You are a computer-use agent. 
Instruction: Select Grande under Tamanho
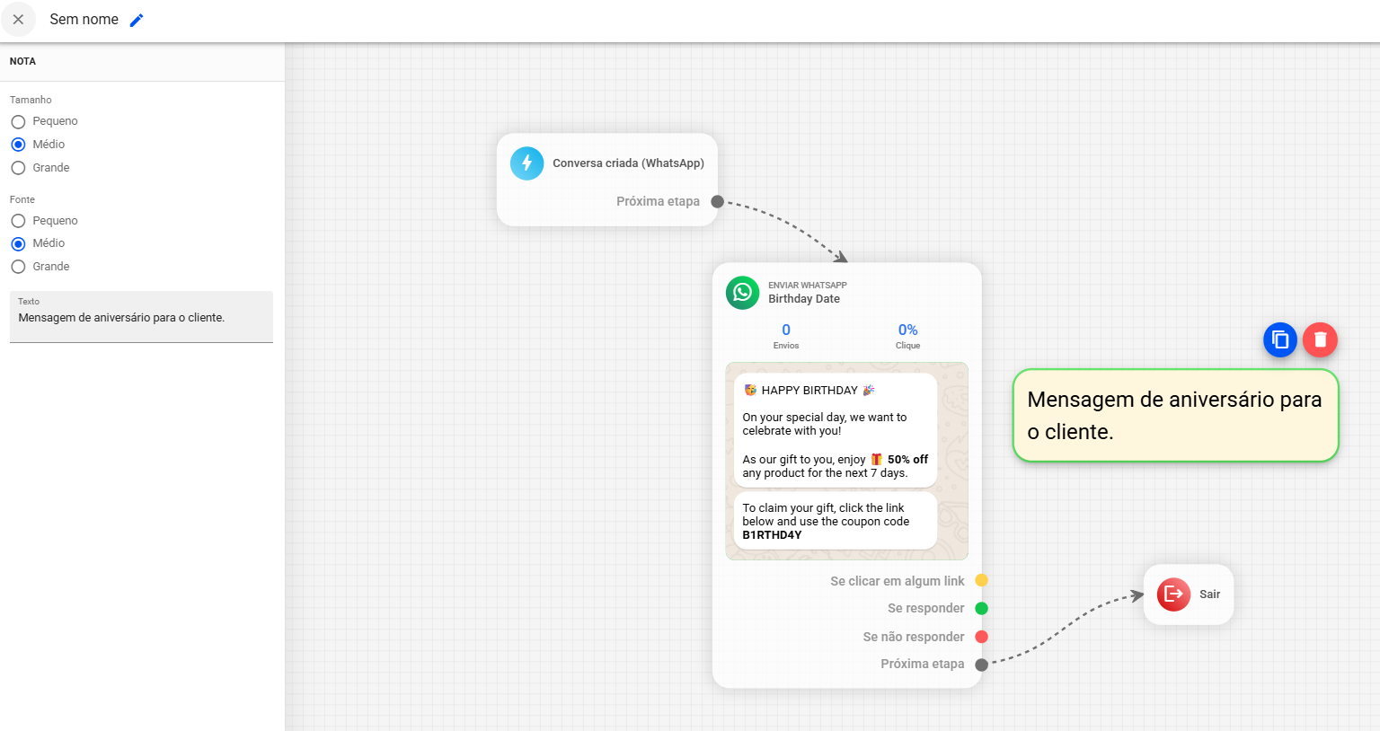coord(18,168)
